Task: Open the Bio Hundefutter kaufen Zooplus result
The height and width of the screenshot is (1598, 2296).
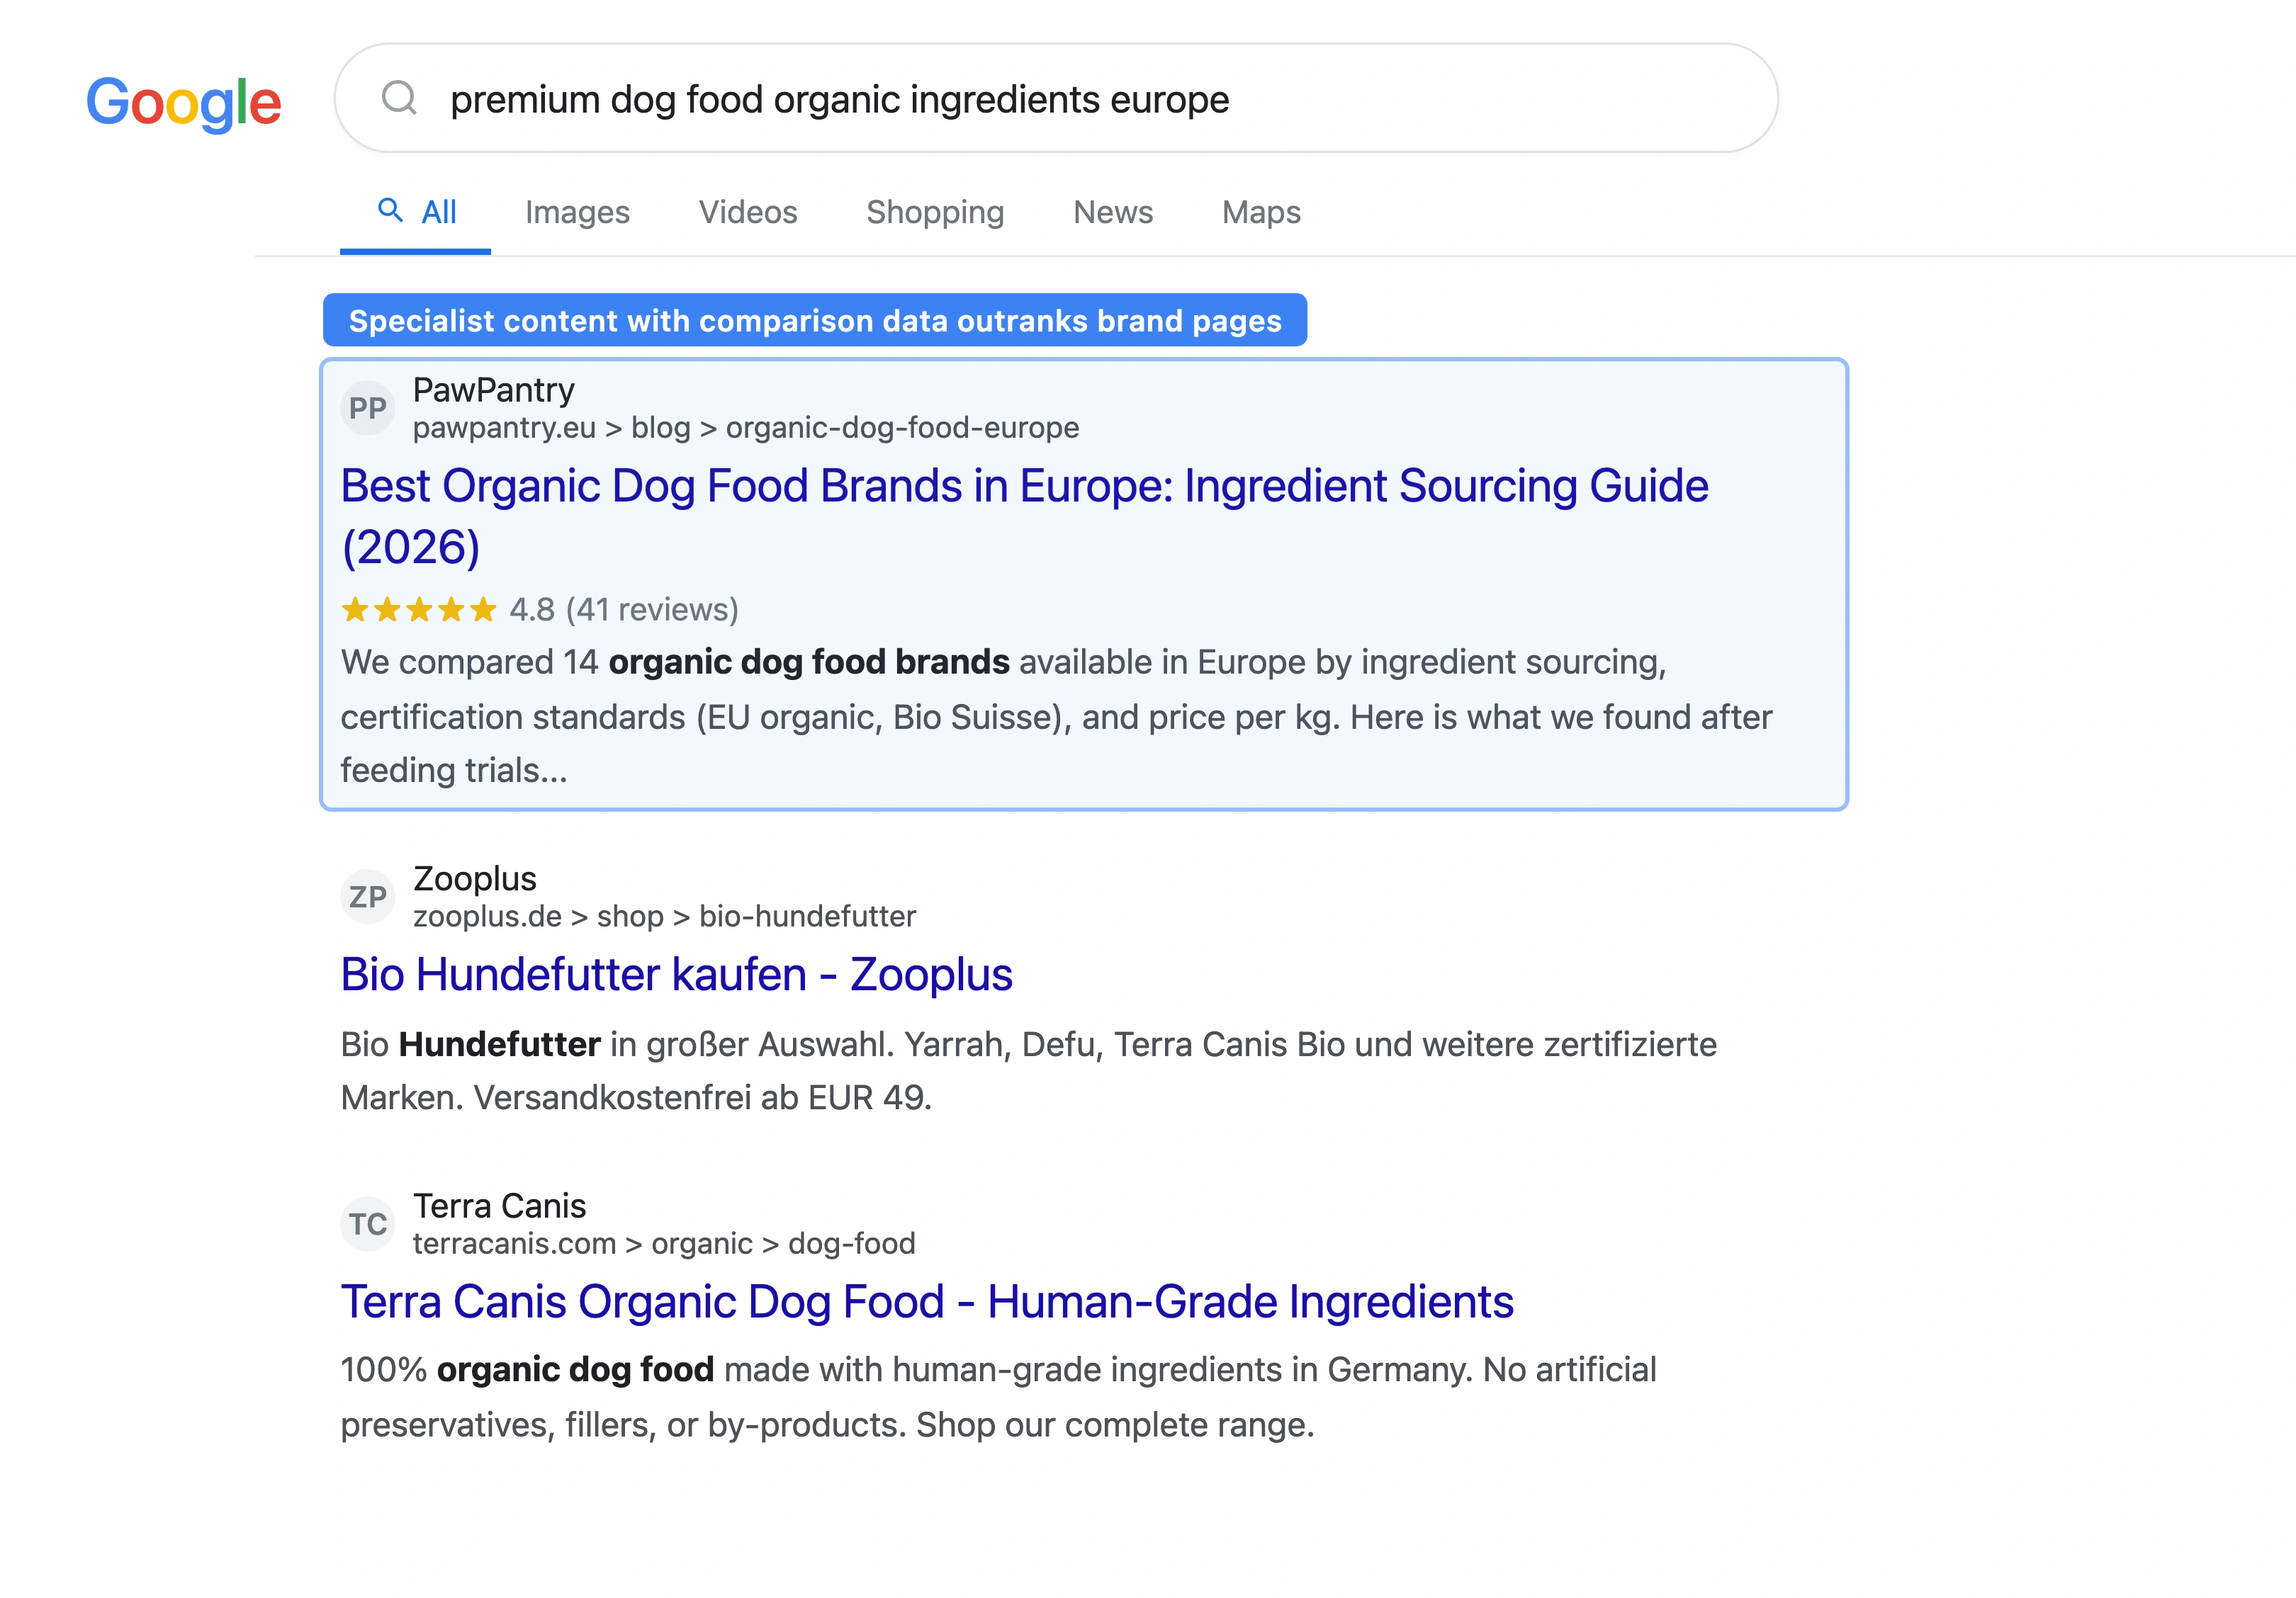Action: pyautogui.click(x=677, y=973)
